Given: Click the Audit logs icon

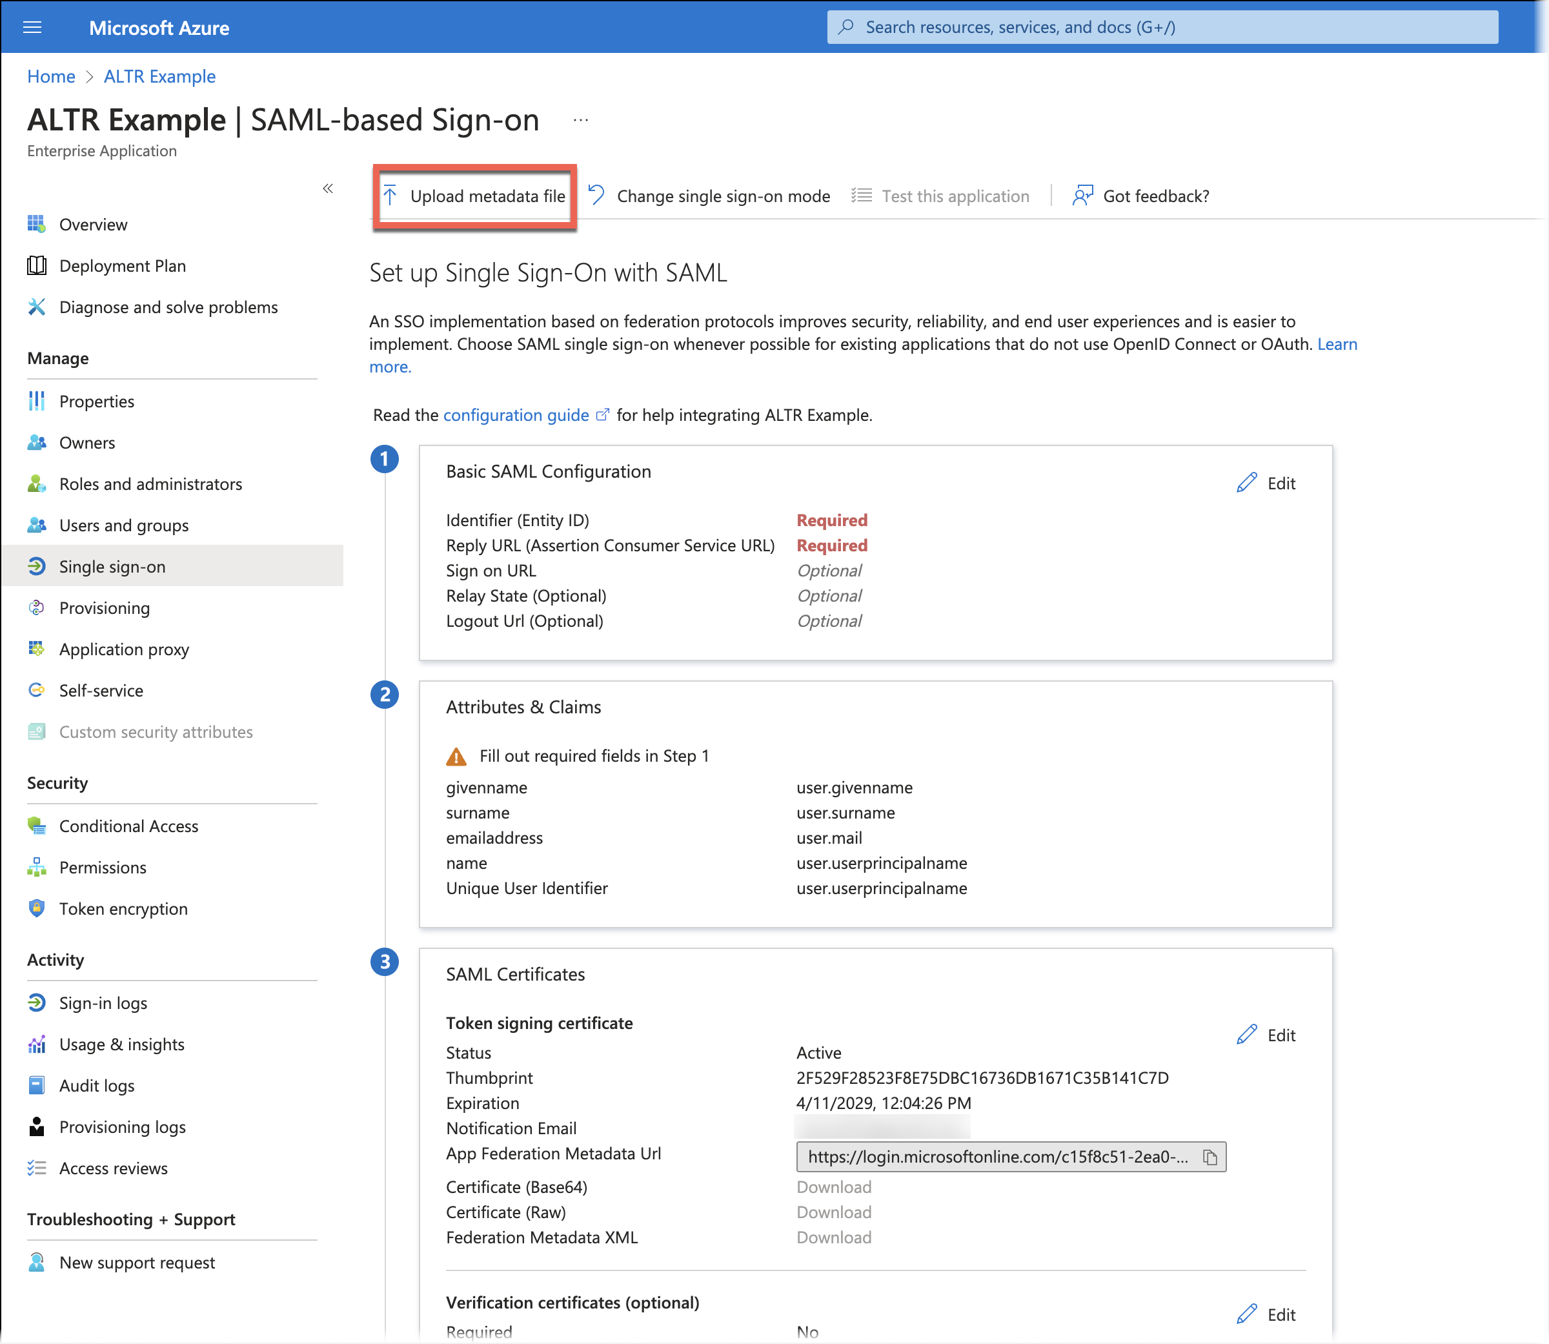Looking at the screenshot, I should (x=37, y=1085).
